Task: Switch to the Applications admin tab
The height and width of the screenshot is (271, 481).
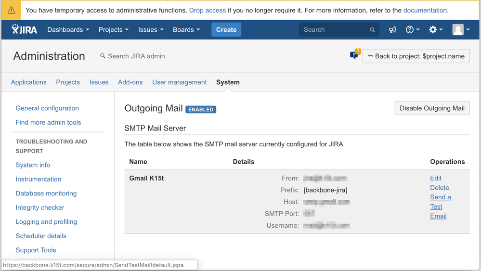Action: click(28, 82)
